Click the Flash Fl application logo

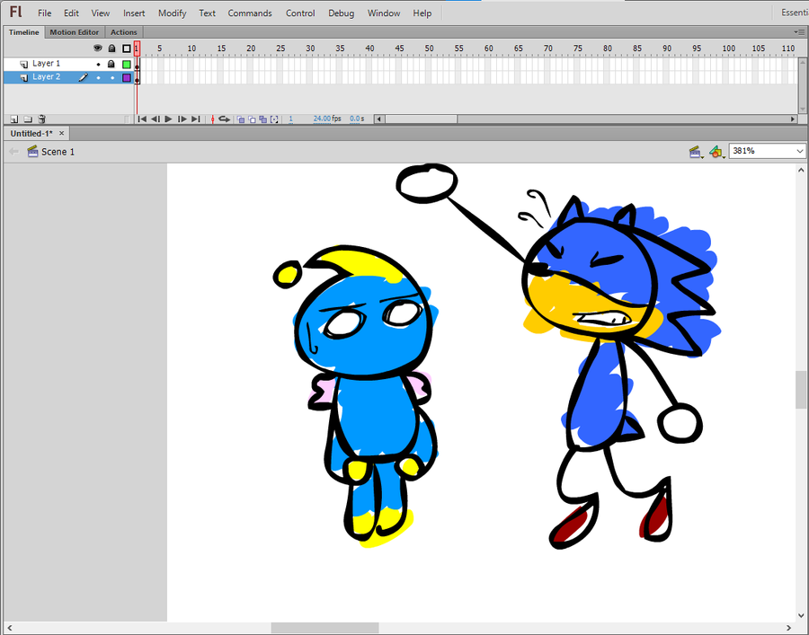[15, 12]
